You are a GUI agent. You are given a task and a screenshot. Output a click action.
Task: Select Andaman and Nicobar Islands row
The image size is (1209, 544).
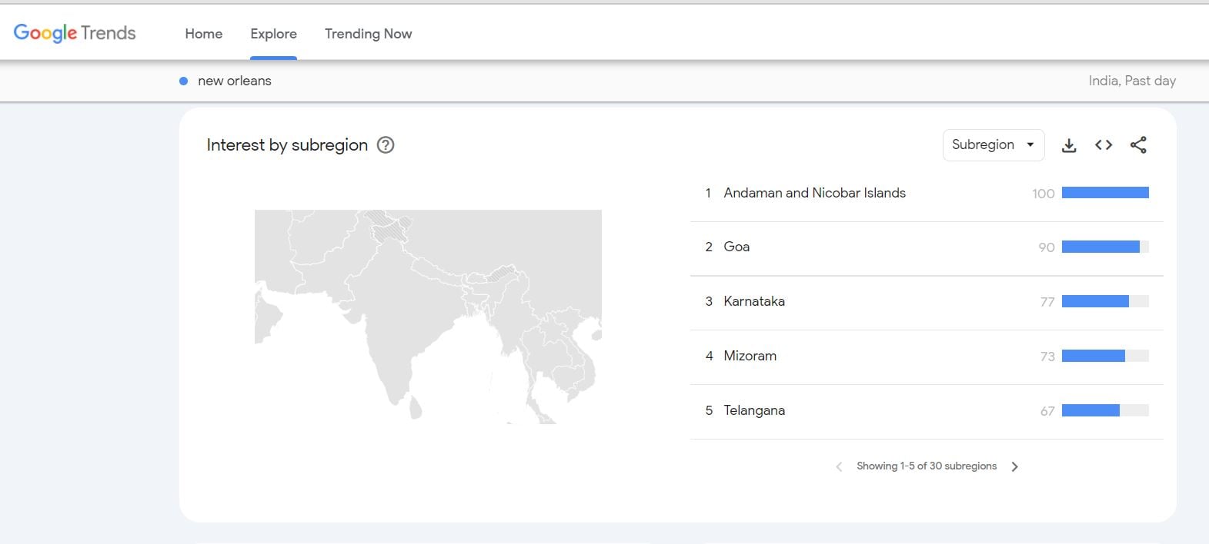click(x=814, y=193)
